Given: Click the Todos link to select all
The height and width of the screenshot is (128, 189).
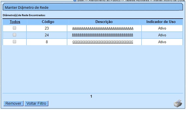Looking at the screenshot, I should 15,22.
